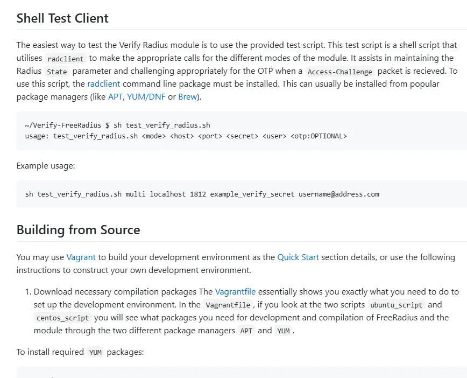This screenshot has width=467, height=378.
Task: Open the APT package manager link
Action: click(115, 97)
